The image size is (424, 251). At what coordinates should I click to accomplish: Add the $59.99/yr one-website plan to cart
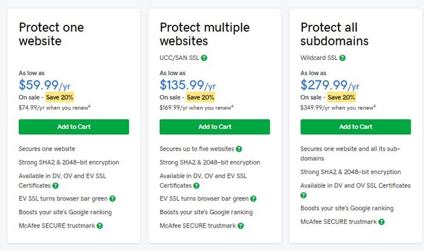click(x=74, y=127)
